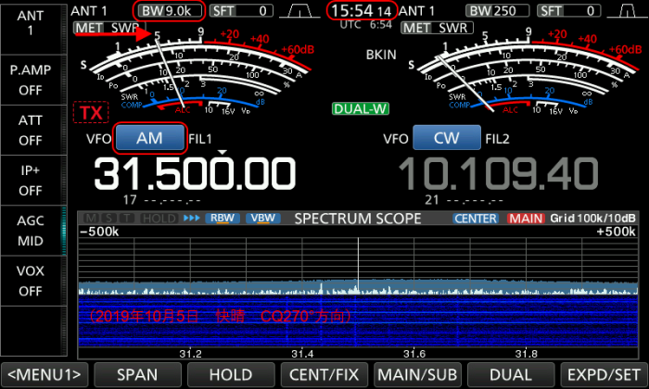Open the AM mode selector
The image size is (649, 389).
(x=150, y=138)
